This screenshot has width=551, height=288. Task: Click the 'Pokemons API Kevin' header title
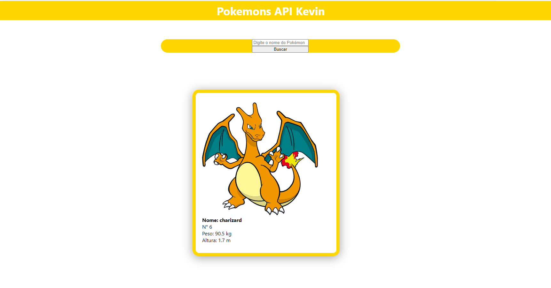271,11
